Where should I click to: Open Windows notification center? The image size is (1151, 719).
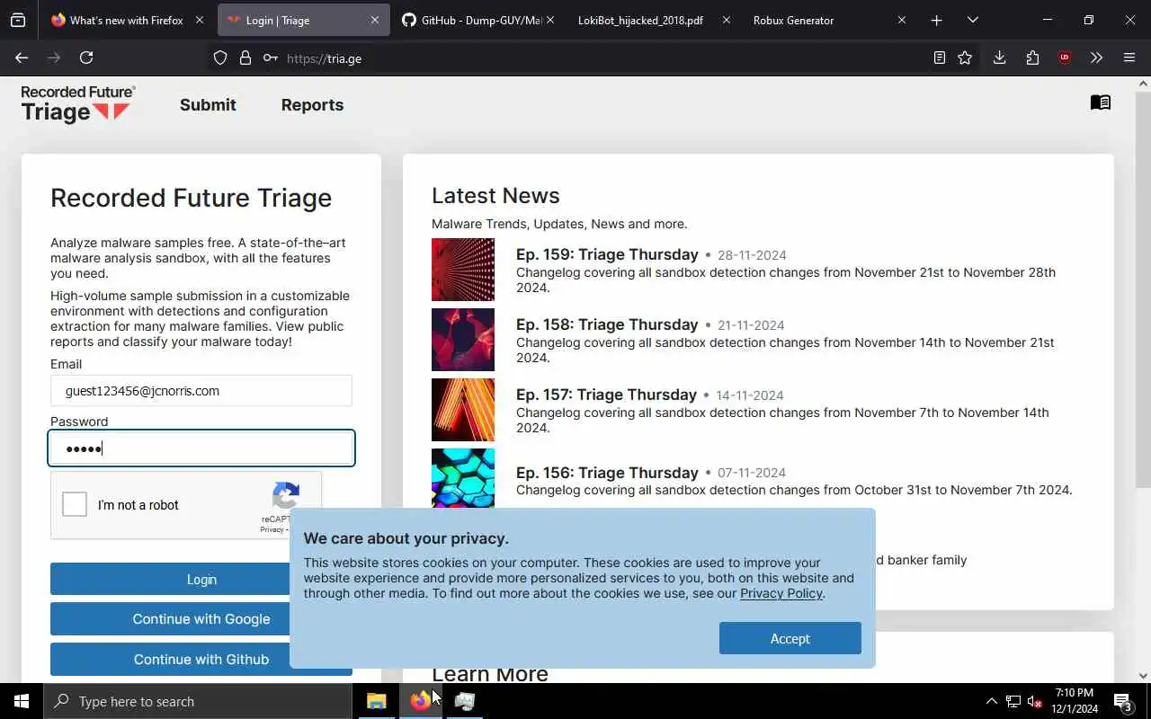tap(1123, 701)
